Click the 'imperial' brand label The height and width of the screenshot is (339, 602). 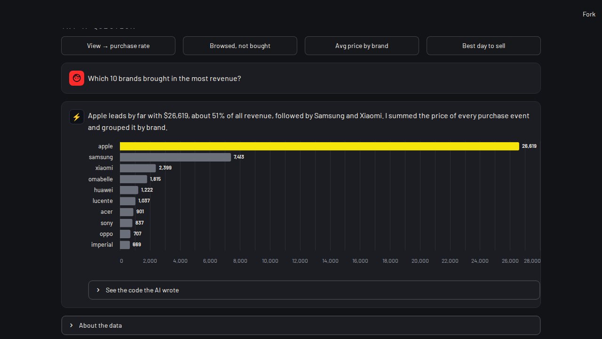click(x=102, y=245)
